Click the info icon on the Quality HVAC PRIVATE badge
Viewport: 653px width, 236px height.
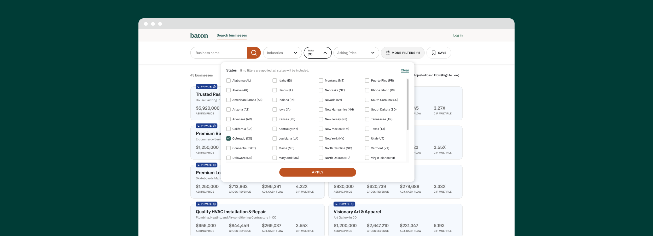(x=214, y=204)
